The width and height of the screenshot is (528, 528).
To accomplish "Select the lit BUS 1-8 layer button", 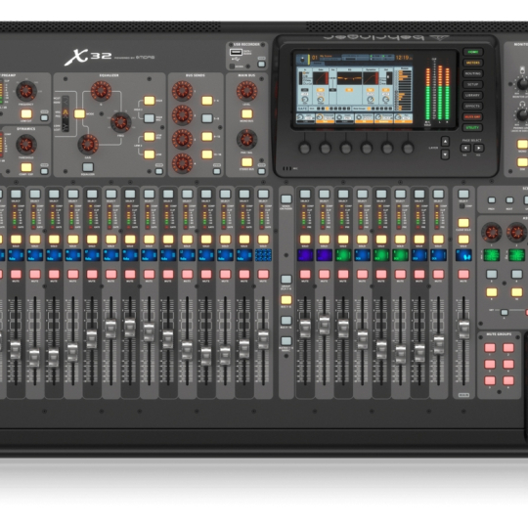I will click(x=286, y=300).
